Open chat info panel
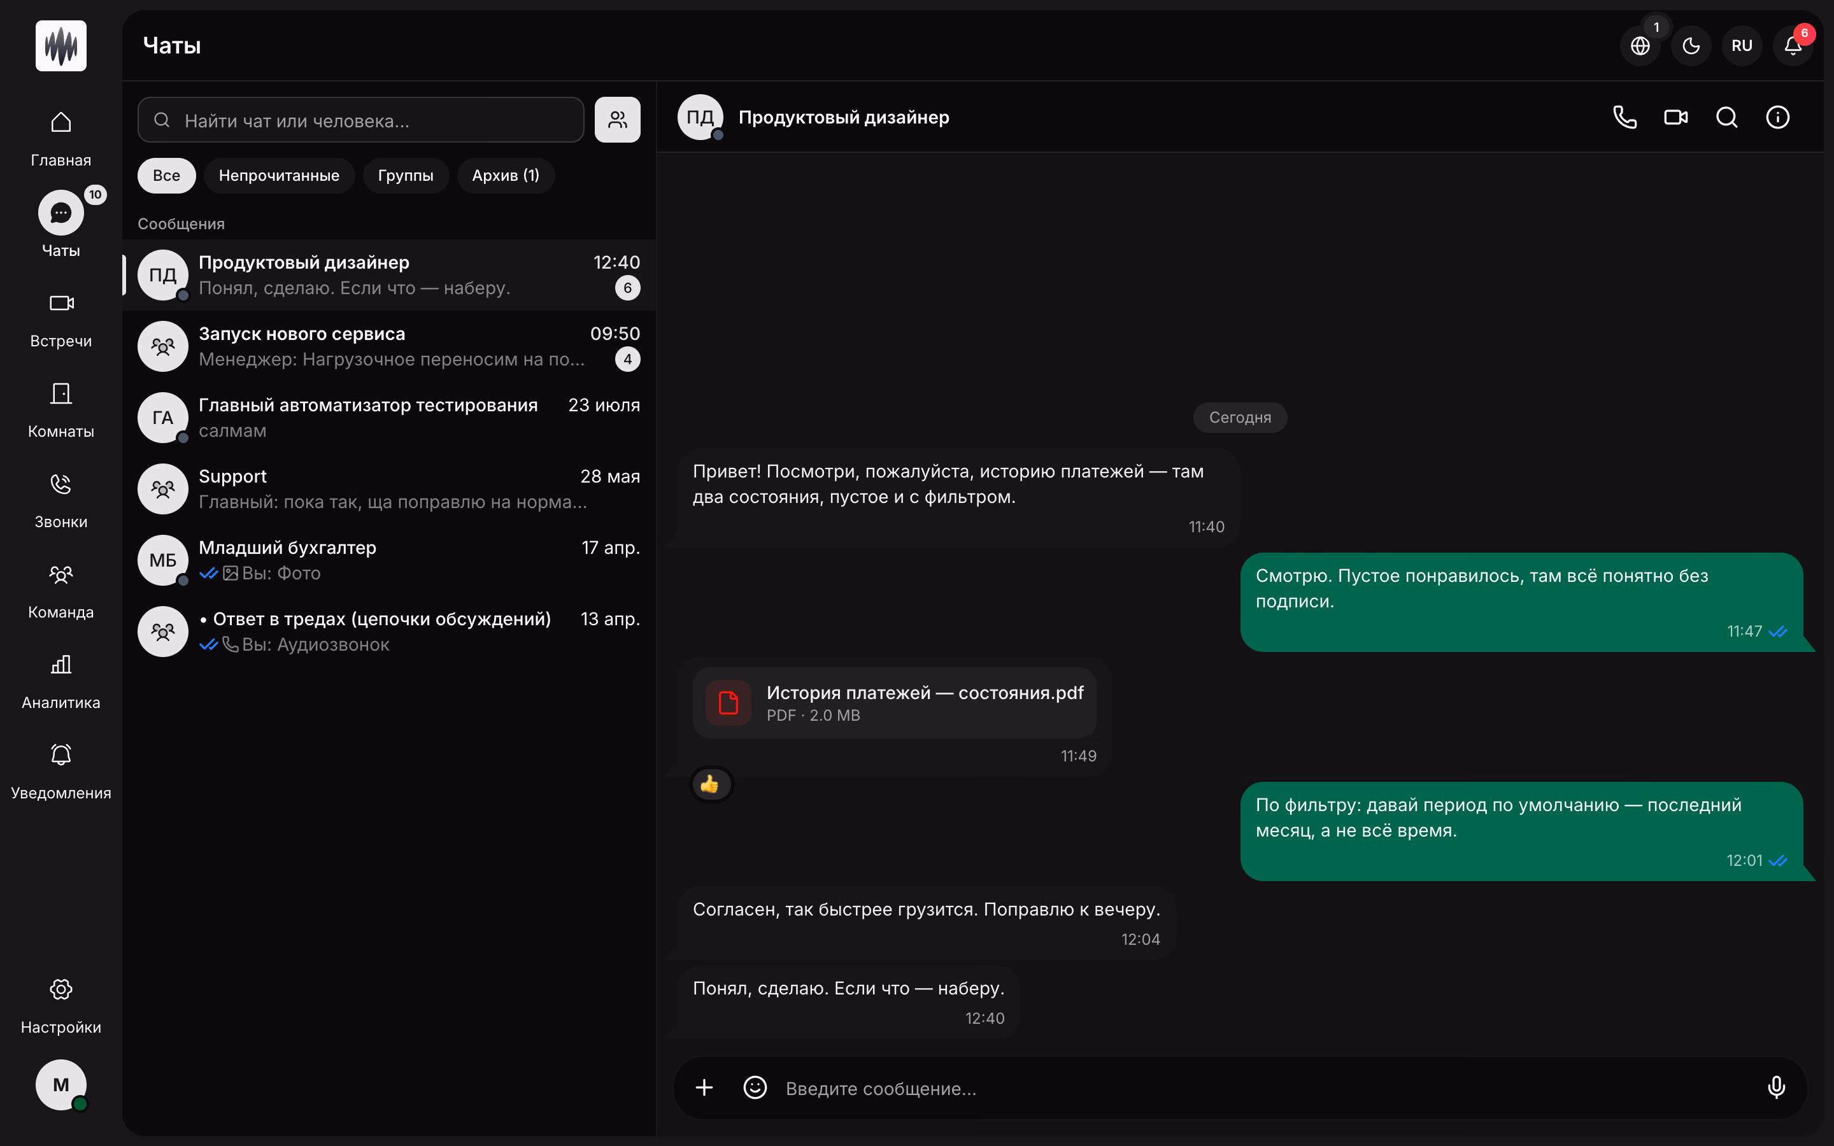The width and height of the screenshot is (1834, 1146). click(1777, 118)
